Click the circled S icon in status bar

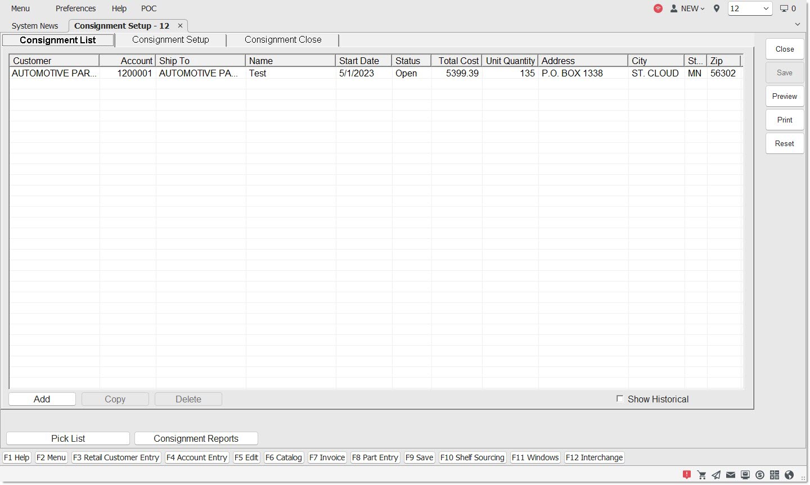pos(760,475)
